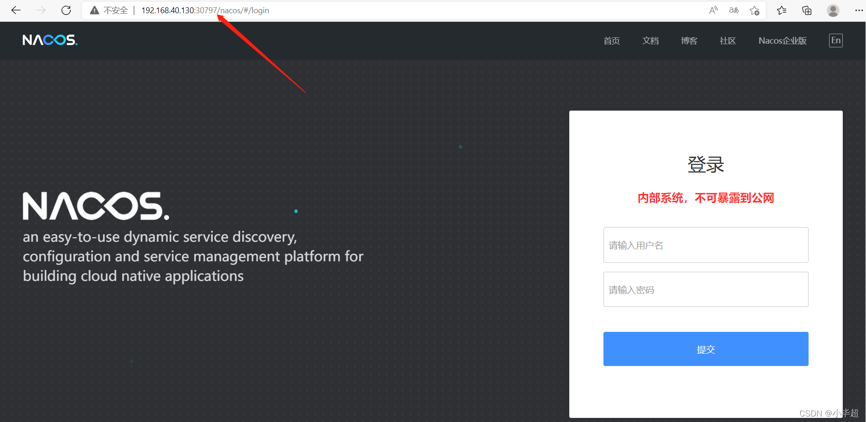
Task: Click the red 内部系统，不可暴露到公网 warning text
Action: coord(706,198)
